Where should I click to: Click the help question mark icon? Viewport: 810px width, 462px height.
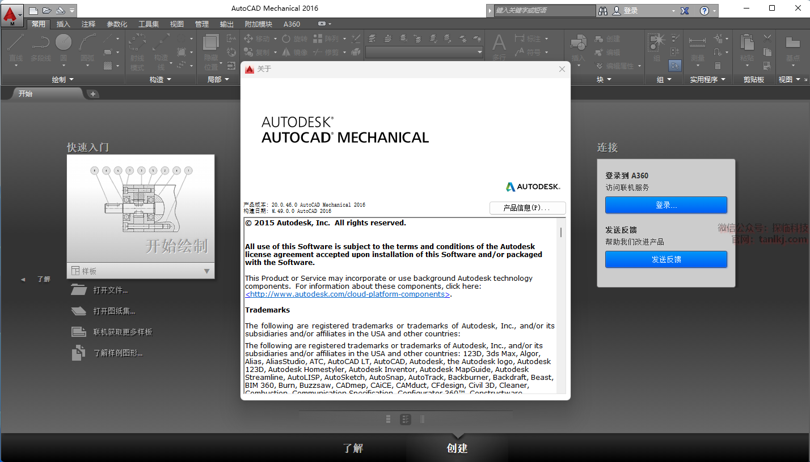[704, 11]
